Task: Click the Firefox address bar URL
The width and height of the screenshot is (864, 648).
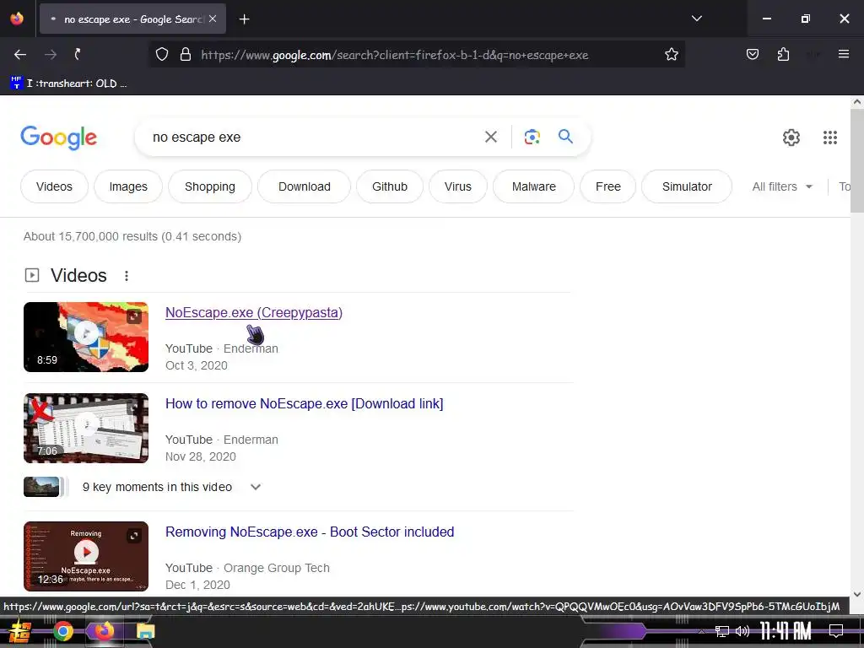Action: [395, 55]
